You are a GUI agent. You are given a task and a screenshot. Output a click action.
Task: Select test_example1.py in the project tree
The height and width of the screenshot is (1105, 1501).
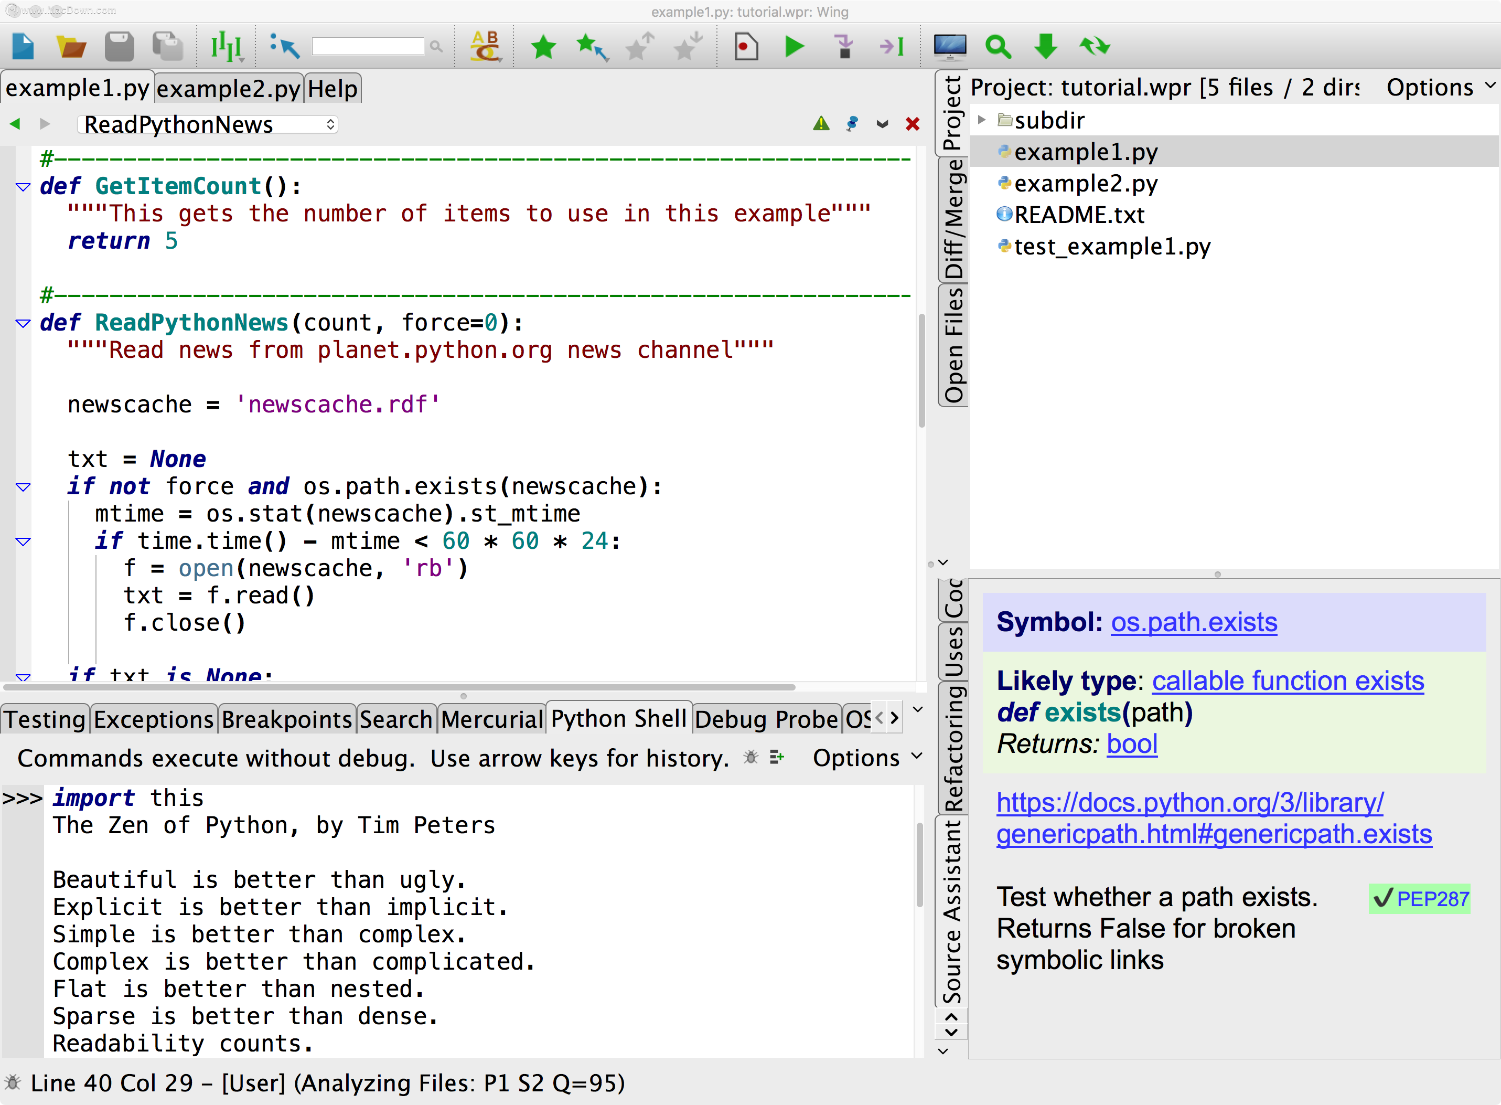pos(1234,246)
